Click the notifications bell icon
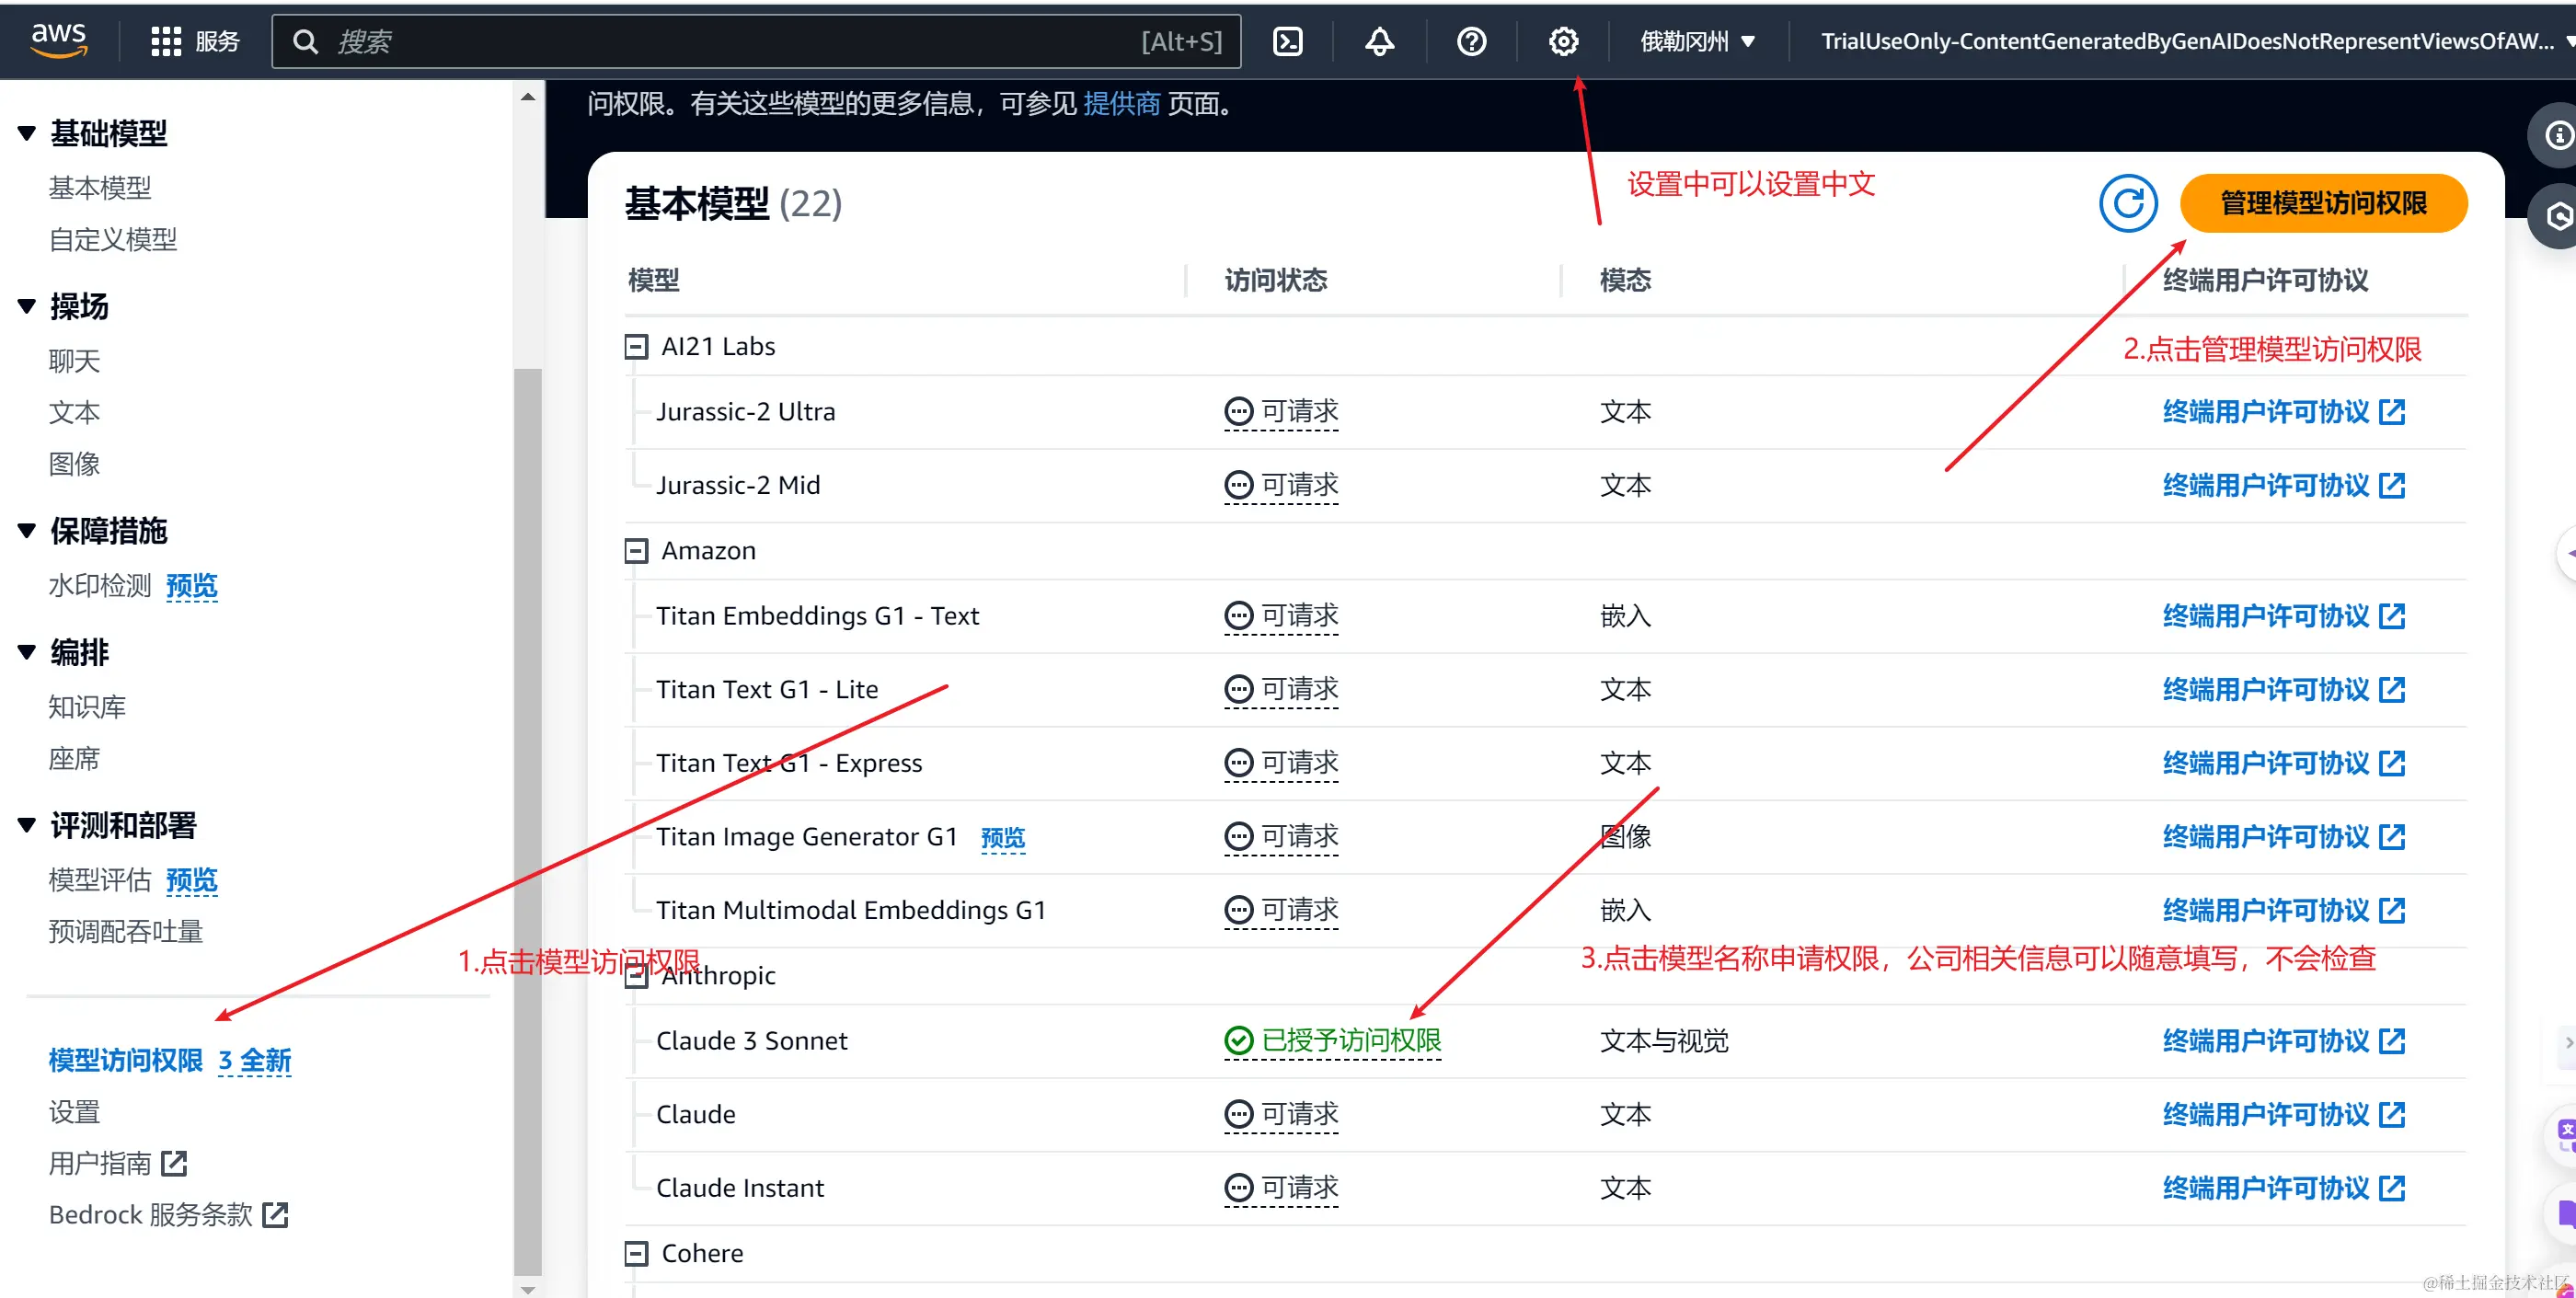 (1379, 41)
